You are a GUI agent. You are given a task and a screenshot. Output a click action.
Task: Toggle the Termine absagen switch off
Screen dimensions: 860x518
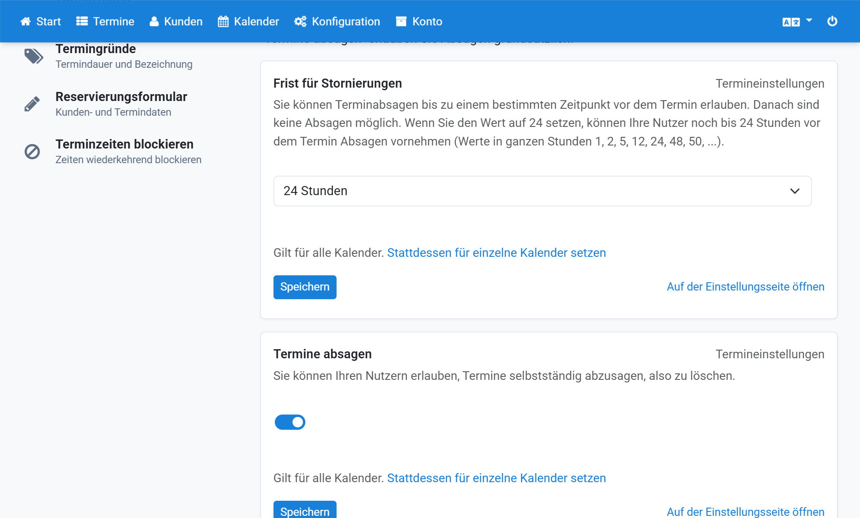[x=290, y=422]
